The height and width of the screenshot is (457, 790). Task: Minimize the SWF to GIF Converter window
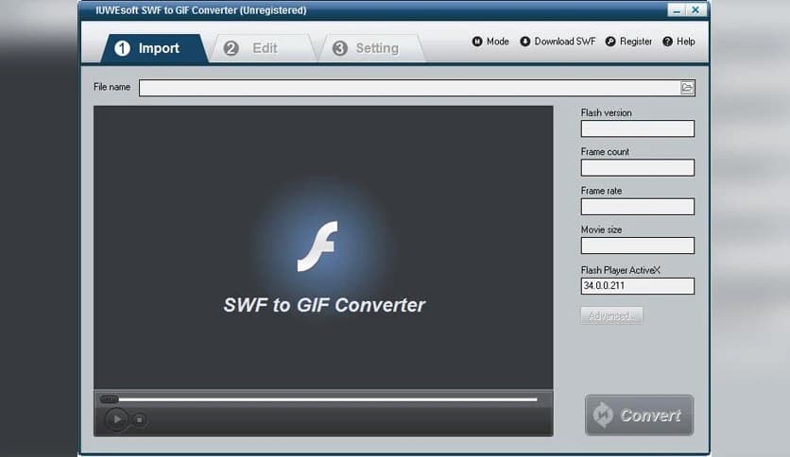coord(677,10)
